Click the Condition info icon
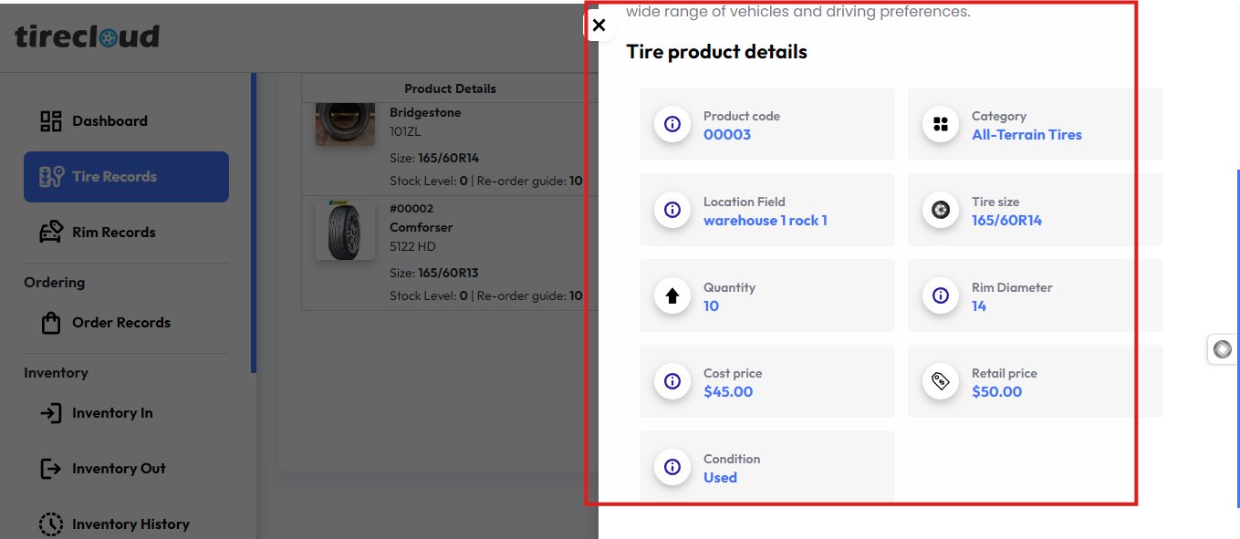Viewport: 1240px width, 539px height. coord(672,467)
